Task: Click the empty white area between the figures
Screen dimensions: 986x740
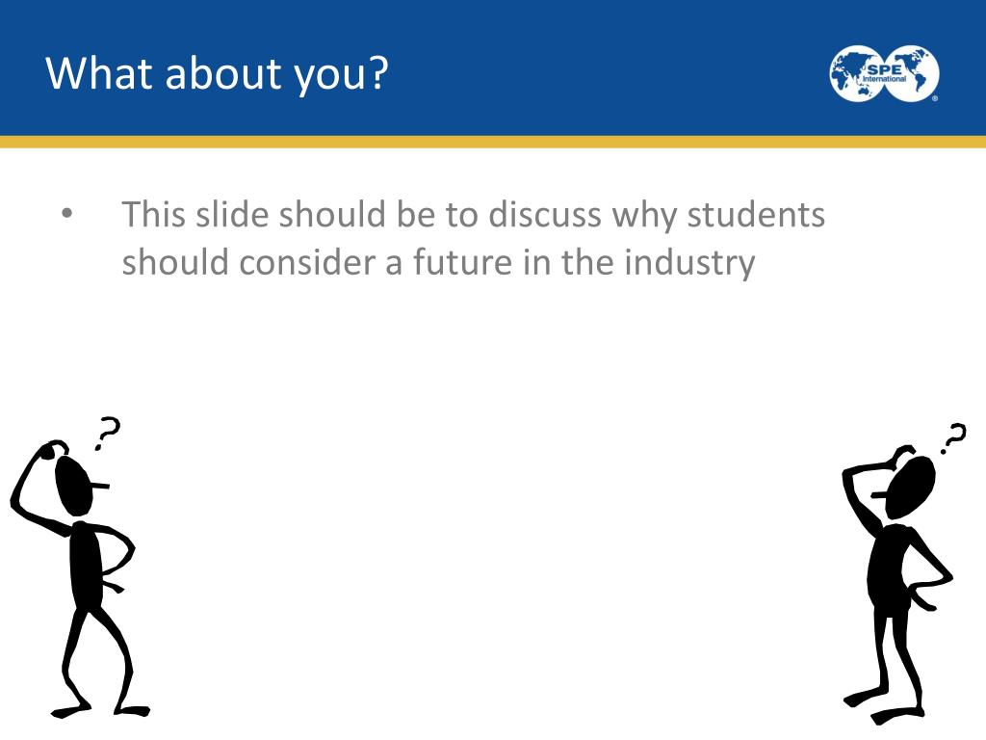Action: click(x=490, y=535)
